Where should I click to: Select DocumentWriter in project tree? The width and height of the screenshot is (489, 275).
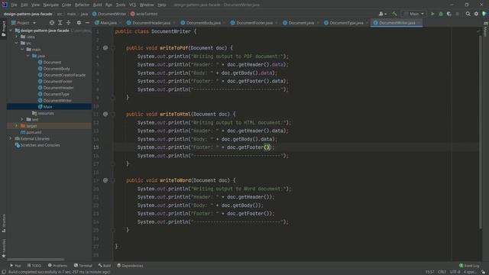tap(54, 100)
